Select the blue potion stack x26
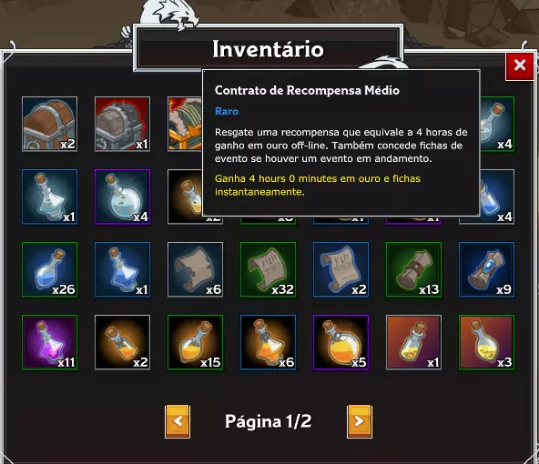This screenshot has height=464, width=539. 49,269
